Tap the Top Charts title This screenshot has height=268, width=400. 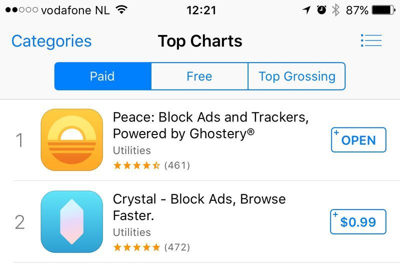(x=200, y=41)
